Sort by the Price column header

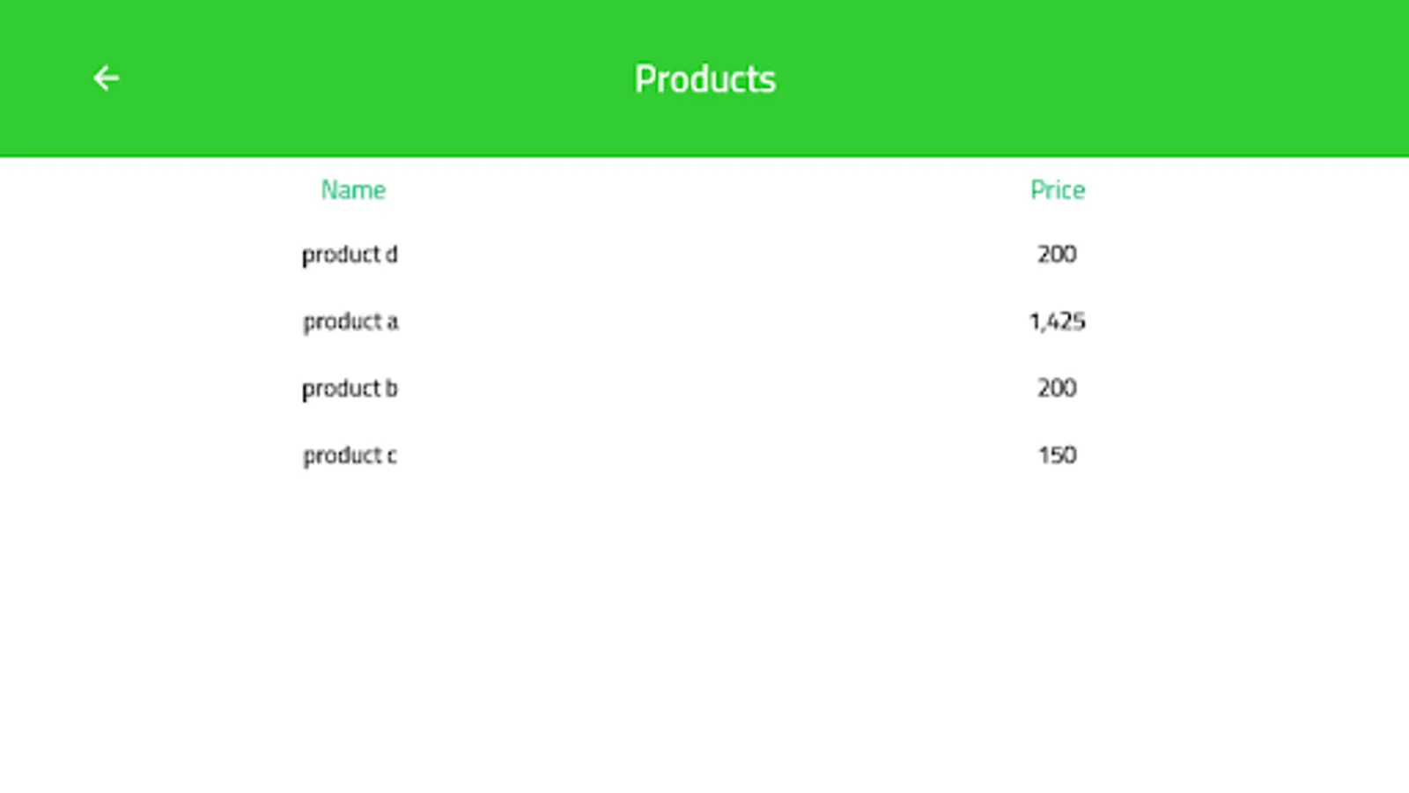1057,189
